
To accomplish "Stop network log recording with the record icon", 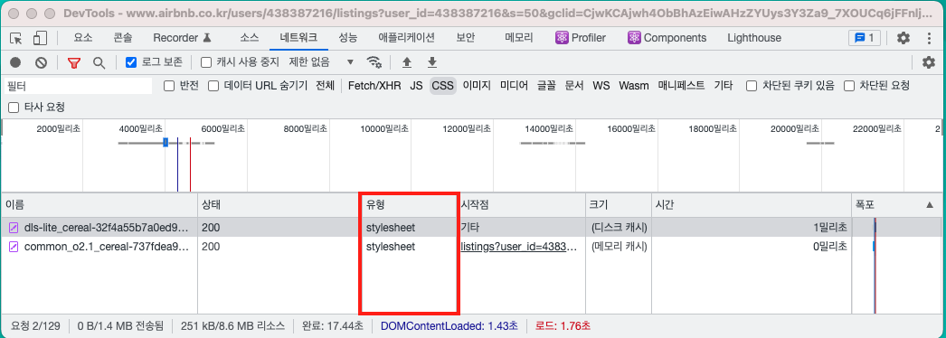I will [15, 62].
